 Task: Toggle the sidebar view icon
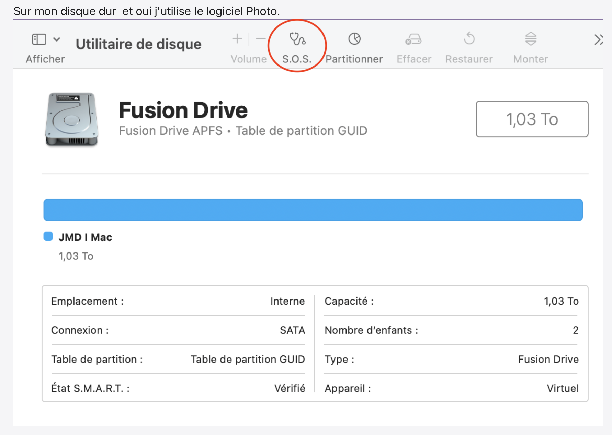tap(39, 39)
